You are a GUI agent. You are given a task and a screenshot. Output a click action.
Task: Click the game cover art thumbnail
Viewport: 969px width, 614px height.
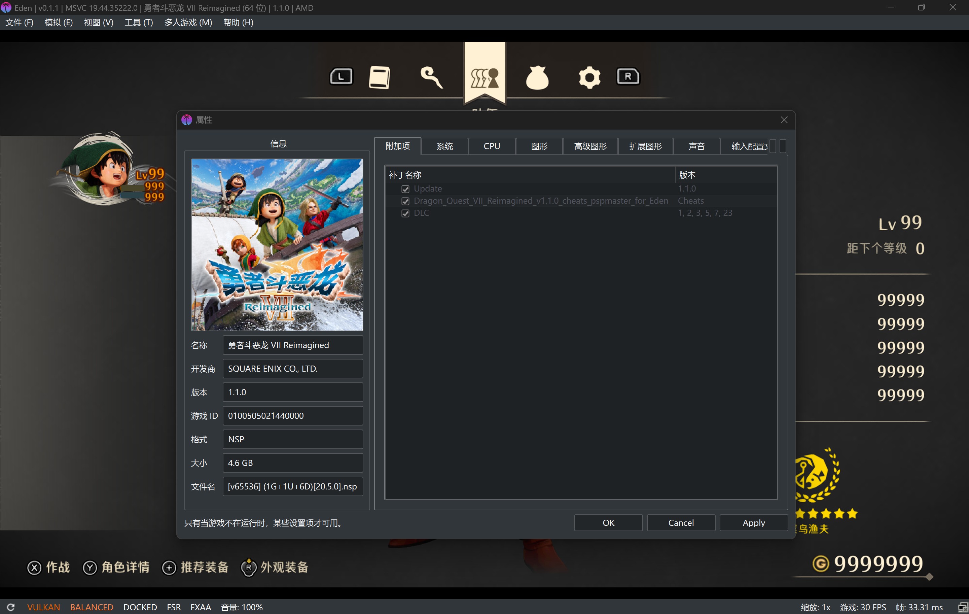pyautogui.click(x=277, y=245)
